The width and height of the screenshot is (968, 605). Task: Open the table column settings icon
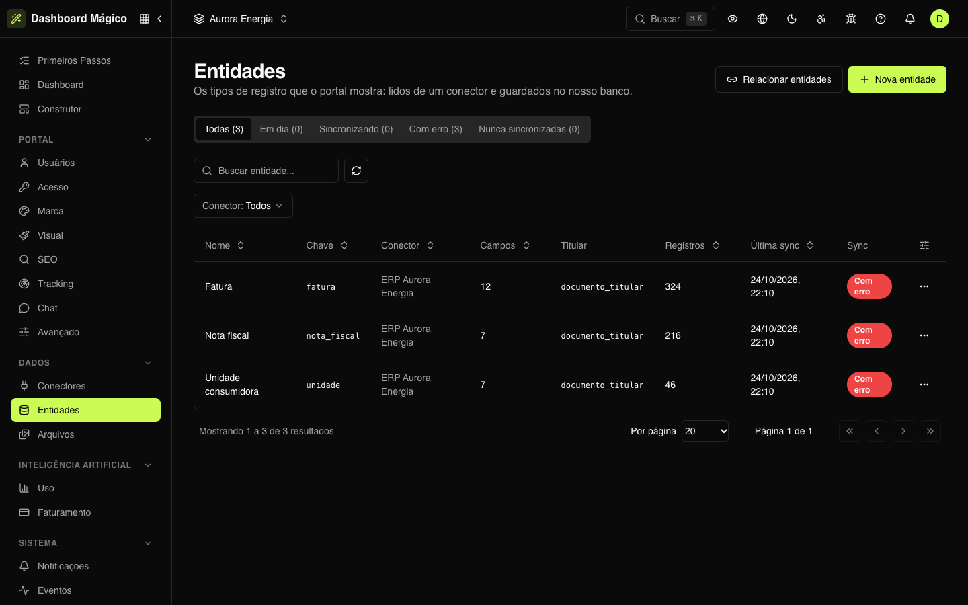[x=924, y=245]
